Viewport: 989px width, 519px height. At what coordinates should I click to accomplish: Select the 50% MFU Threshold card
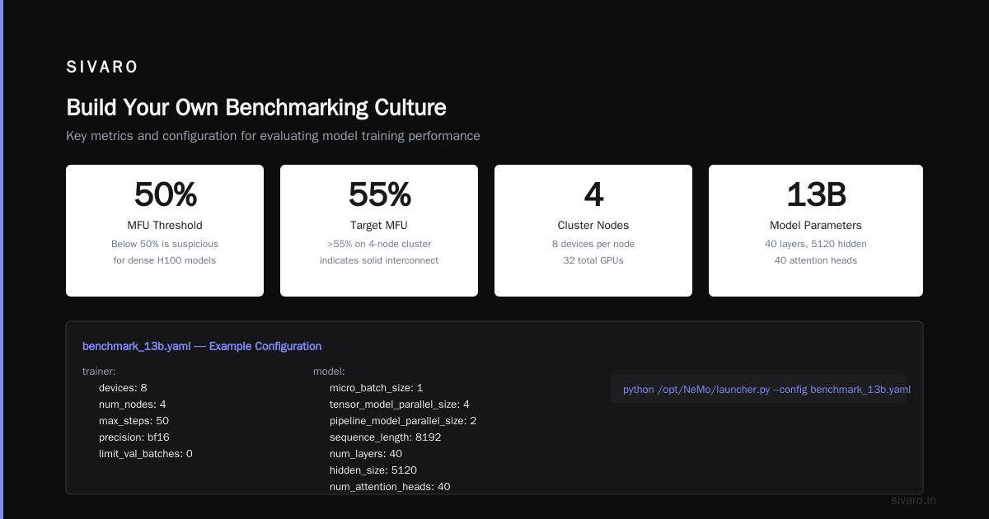tap(165, 231)
